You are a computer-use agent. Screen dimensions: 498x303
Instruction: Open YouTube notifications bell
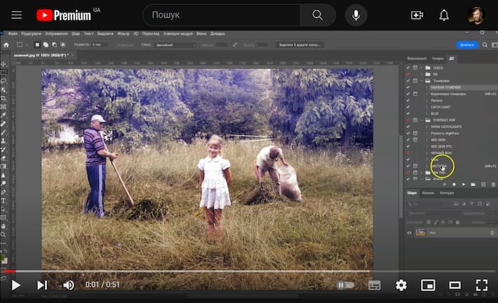click(x=444, y=15)
